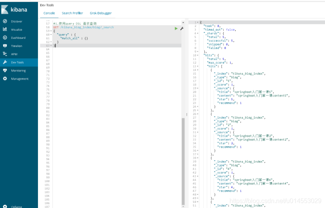
Task: Click the "took": 0 response line
Action: 212,26
